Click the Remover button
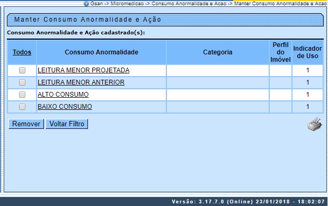The width and height of the screenshot is (328, 206). coord(26,124)
